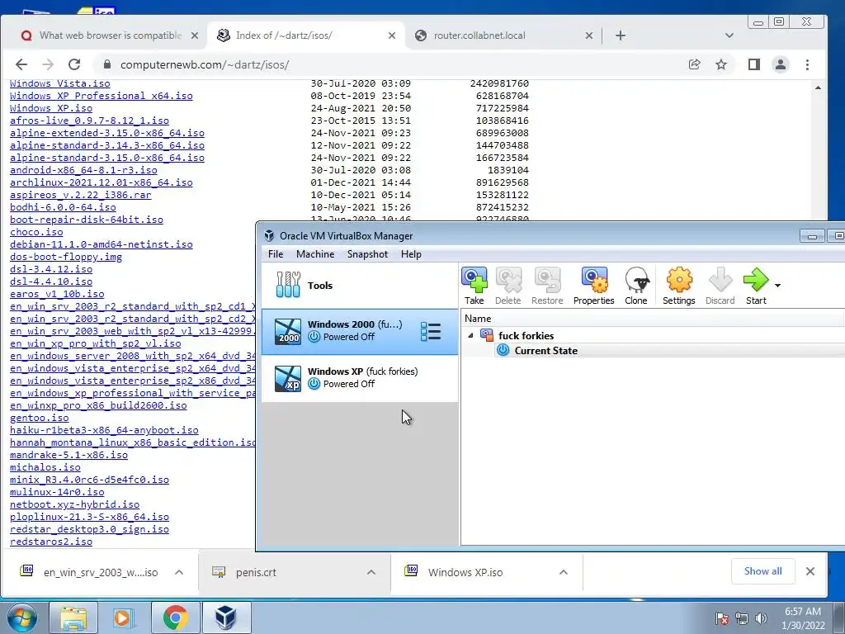Open downloaded Windows XP.iso file

[465, 572]
